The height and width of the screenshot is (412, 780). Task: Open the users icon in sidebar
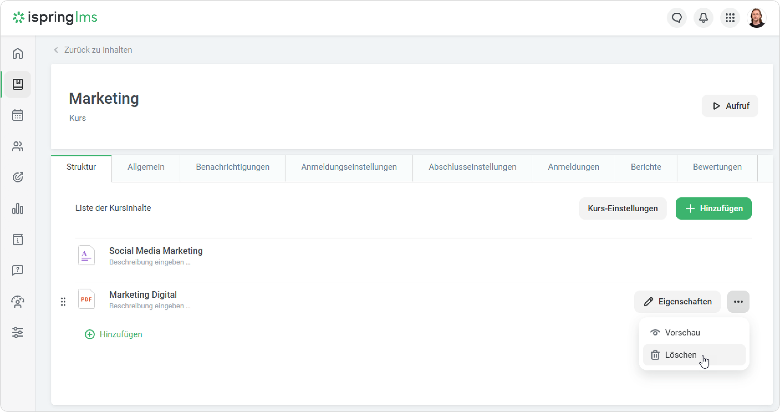tap(17, 147)
